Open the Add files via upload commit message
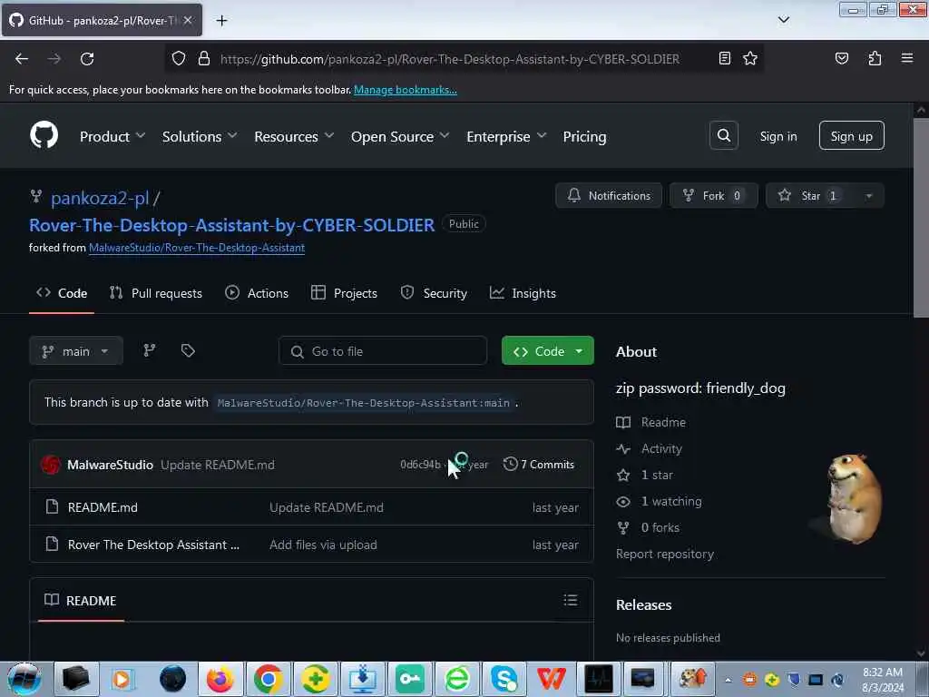The height and width of the screenshot is (697, 929). tap(323, 545)
